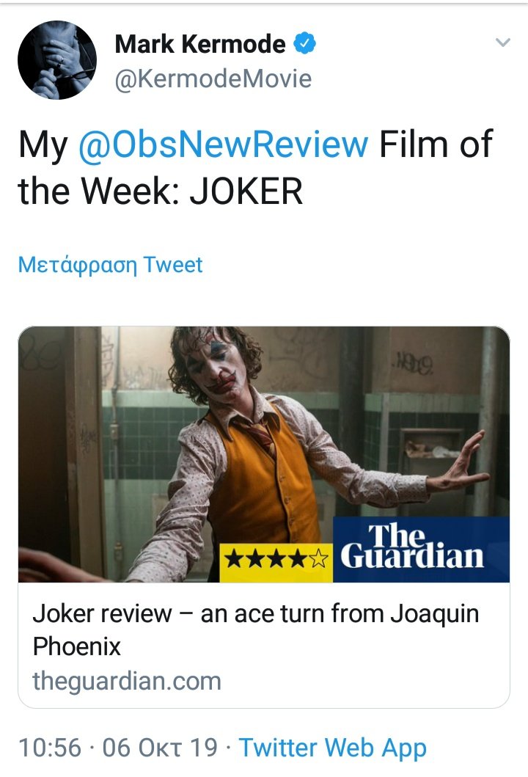Open the @ObsNewReview mention
The width and height of the screenshot is (528, 777).
[x=223, y=145]
